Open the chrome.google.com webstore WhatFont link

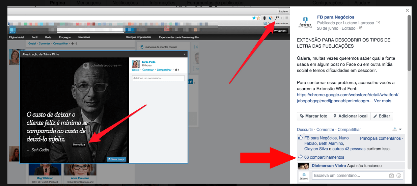[347, 98]
